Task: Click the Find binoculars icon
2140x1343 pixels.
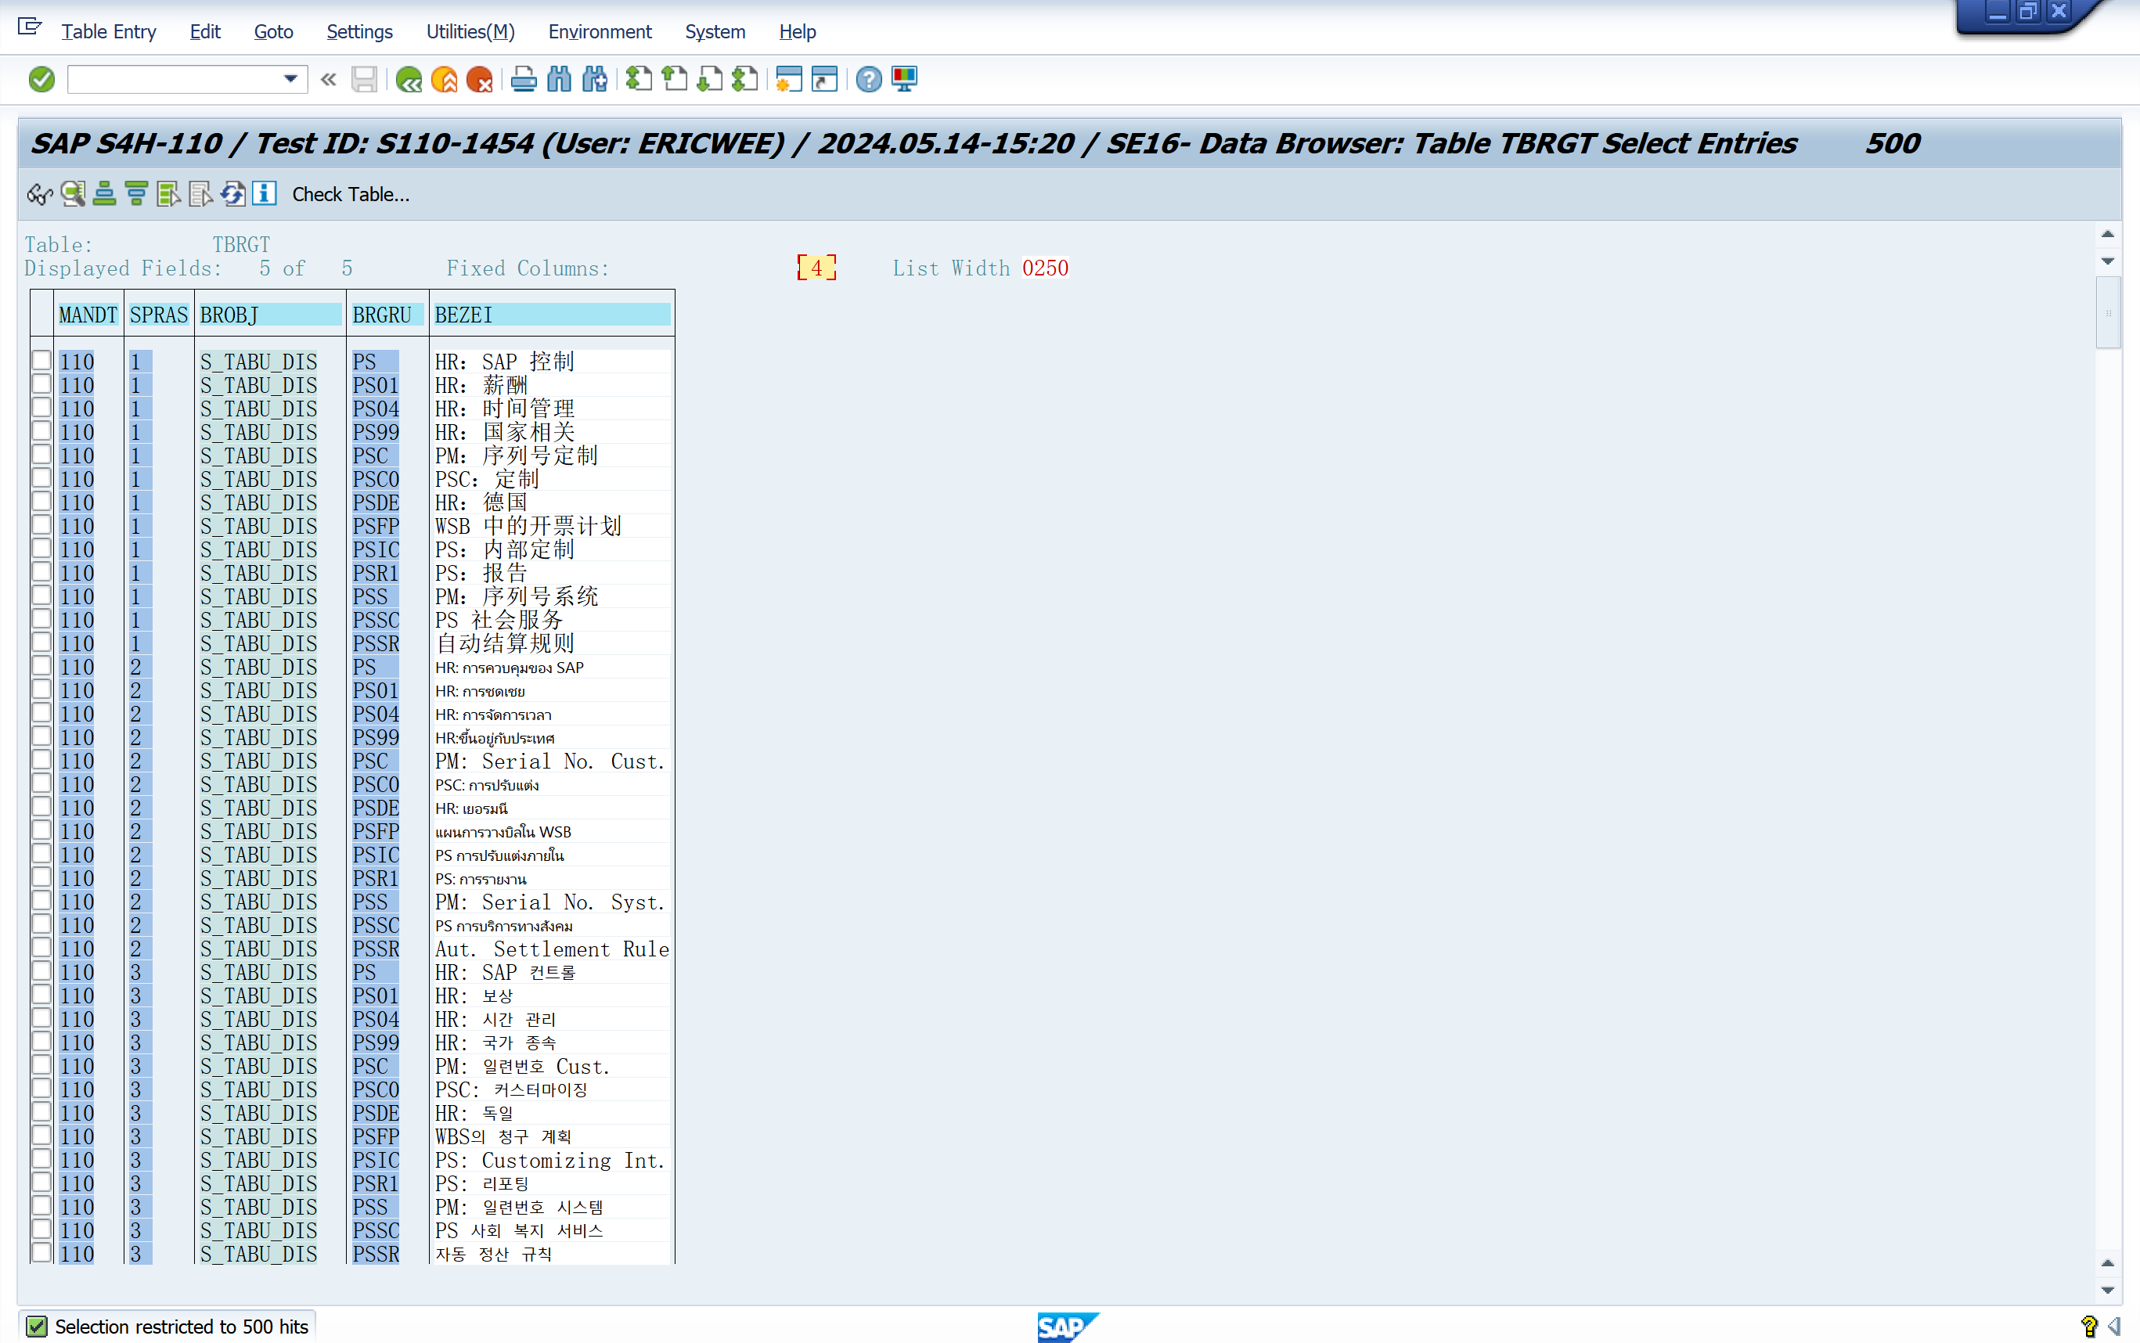Action: coord(559,80)
